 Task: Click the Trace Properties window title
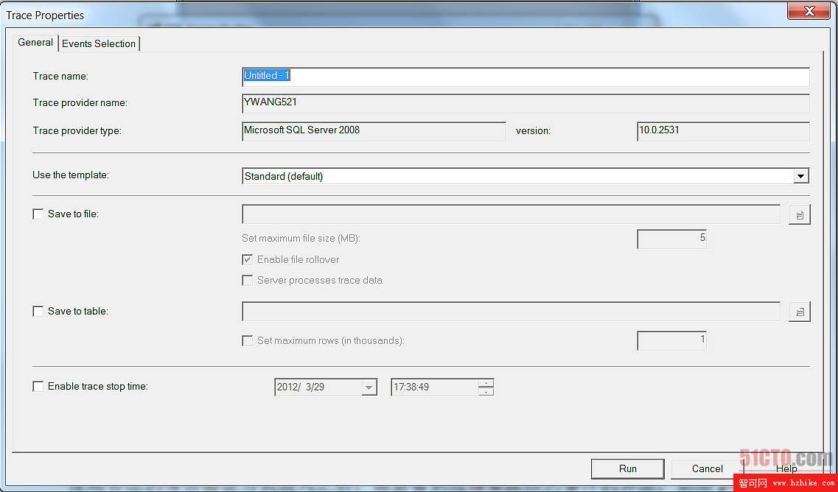pyautogui.click(x=45, y=15)
